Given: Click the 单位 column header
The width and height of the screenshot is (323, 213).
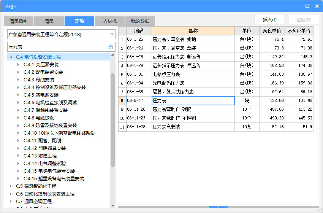Looking at the screenshot, I should pos(247,31).
